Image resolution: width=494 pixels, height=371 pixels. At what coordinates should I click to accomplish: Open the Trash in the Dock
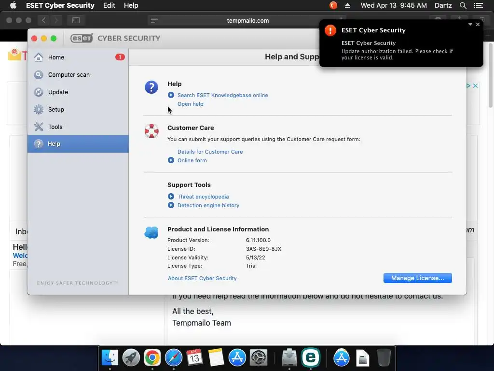click(x=384, y=358)
